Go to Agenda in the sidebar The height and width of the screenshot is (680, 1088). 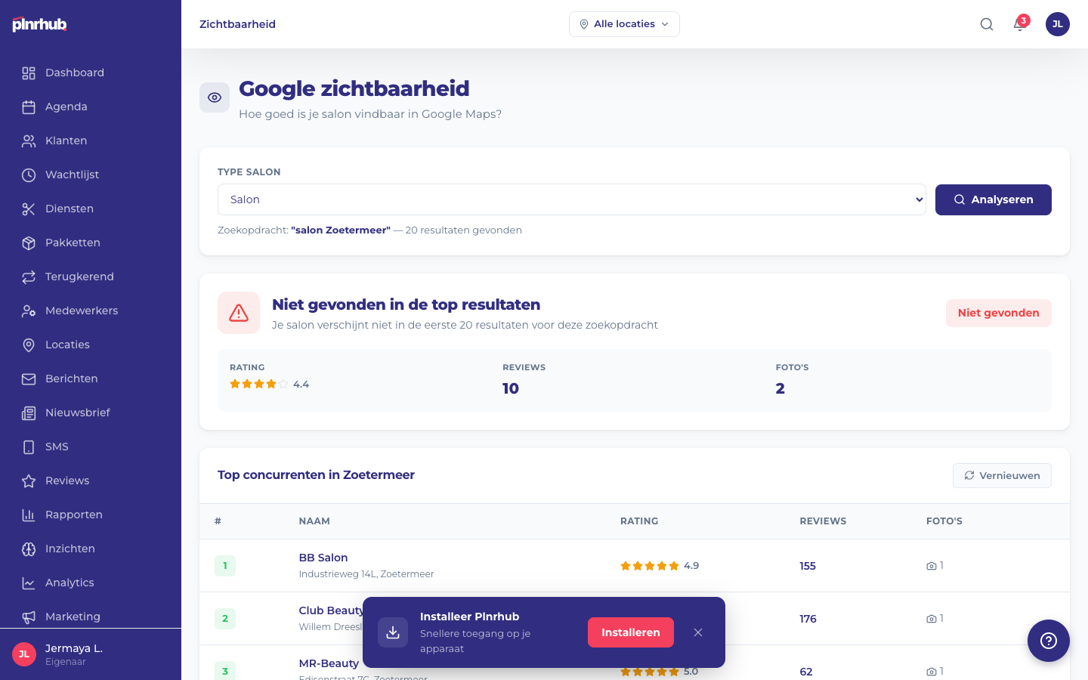coord(66,107)
